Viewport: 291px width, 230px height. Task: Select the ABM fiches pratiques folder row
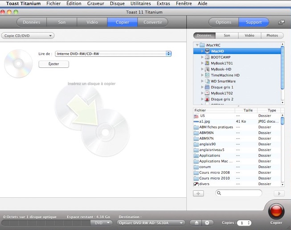pyautogui.click(x=237, y=127)
